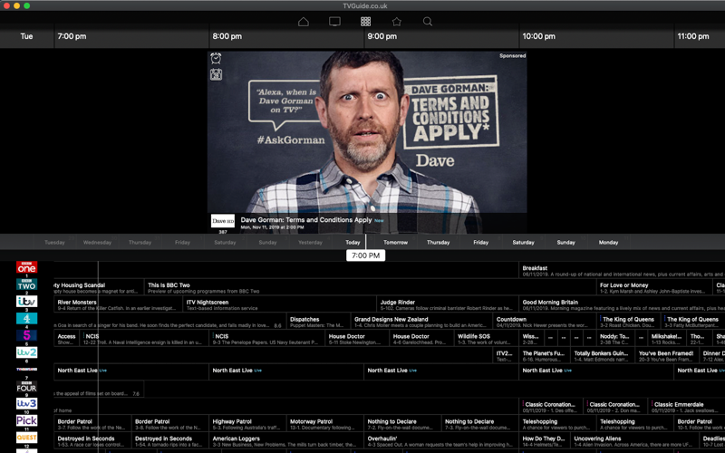Add to calendar icon on promo banner
The height and width of the screenshot is (453, 725).
click(x=216, y=74)
